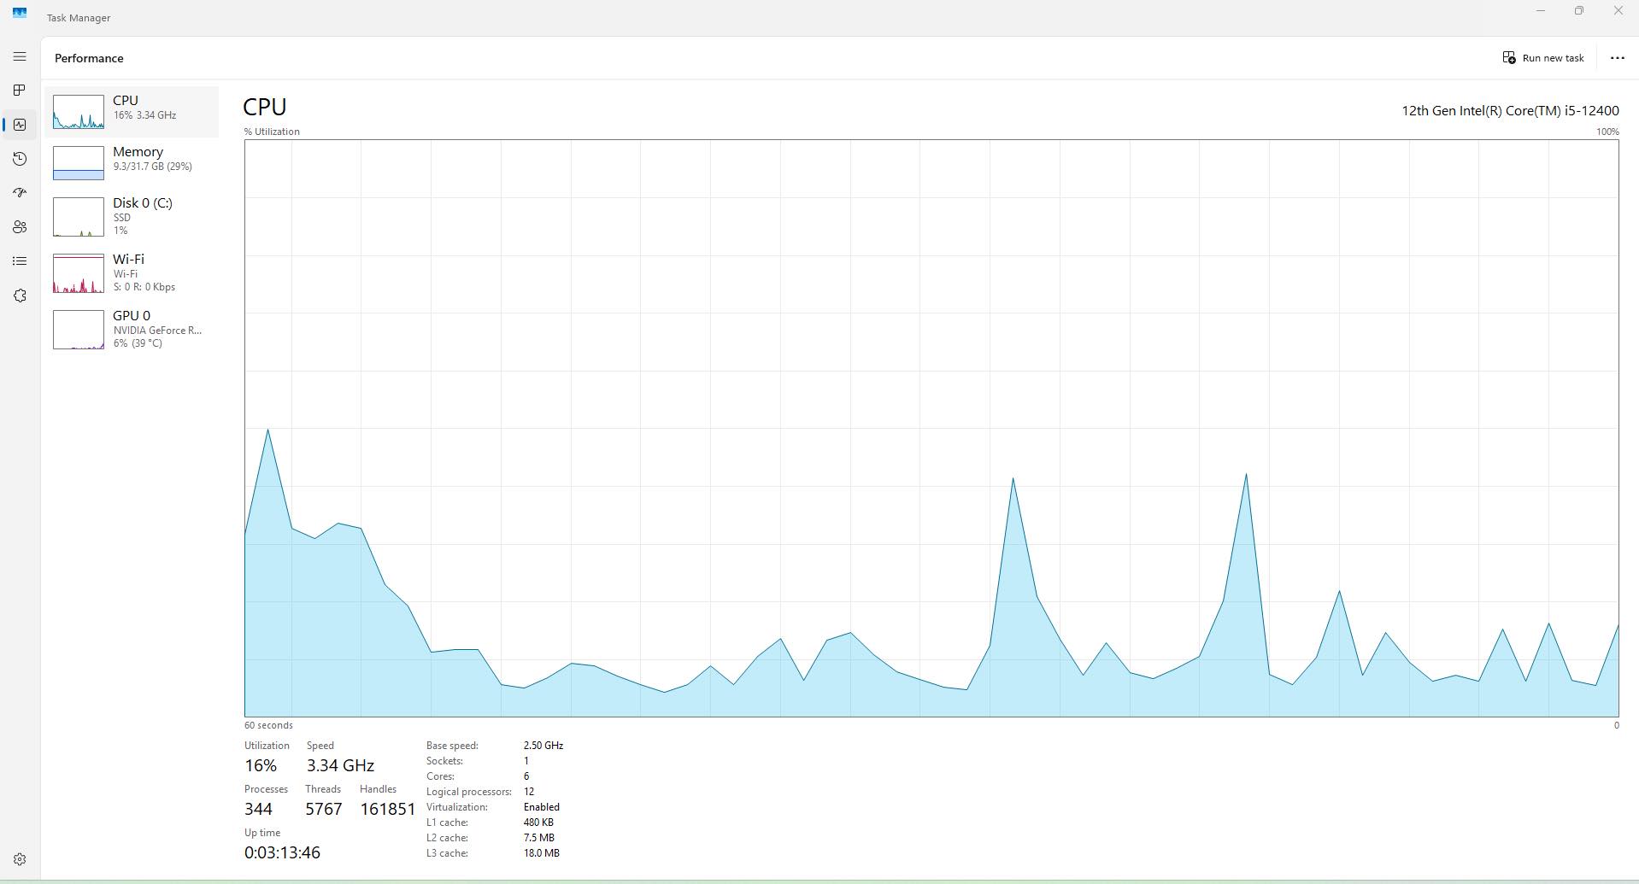
Task: Click the Handles count 161851
Action: tap(388, 809)
